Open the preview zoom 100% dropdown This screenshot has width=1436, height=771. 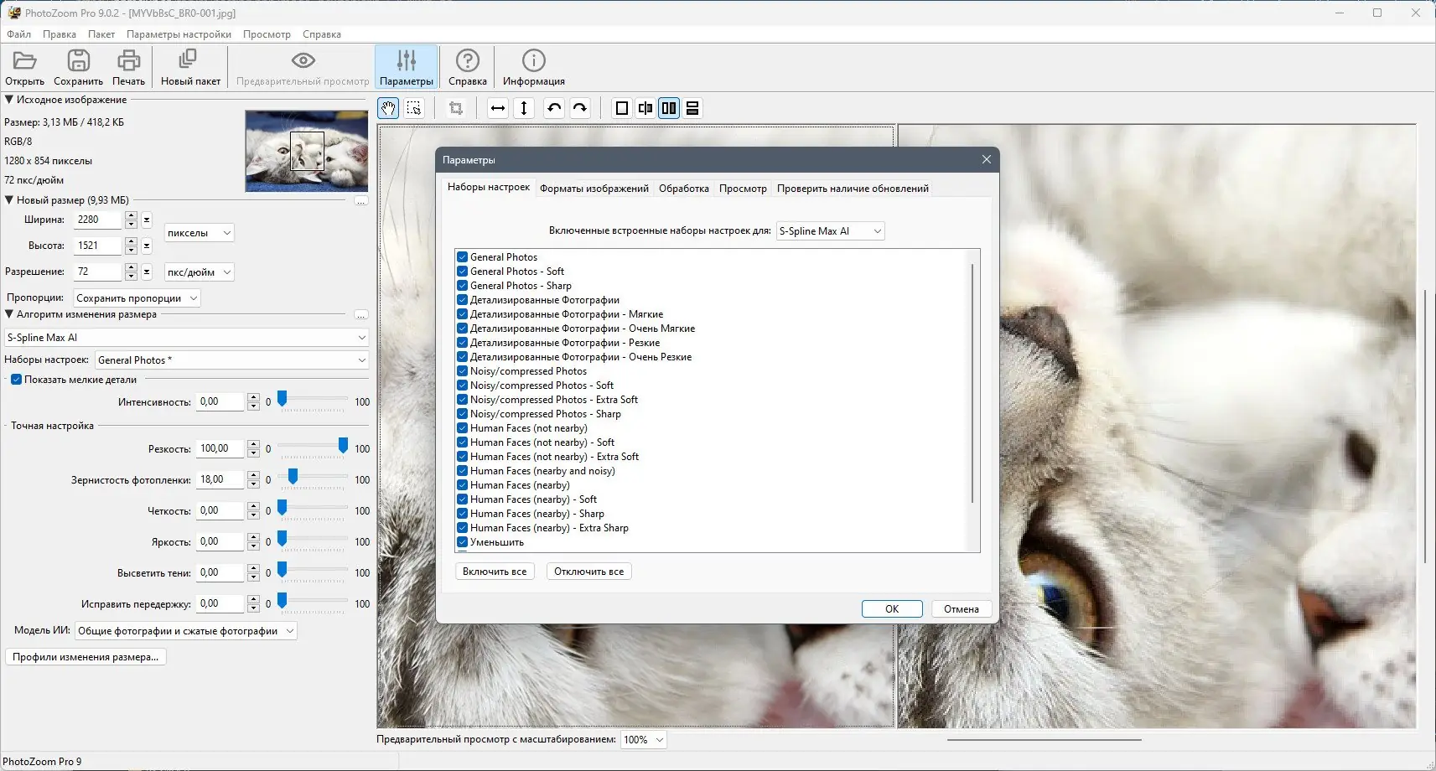point(644,740)
